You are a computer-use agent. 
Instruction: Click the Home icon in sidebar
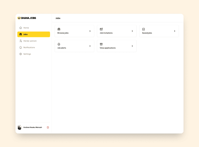pos(21,28)
